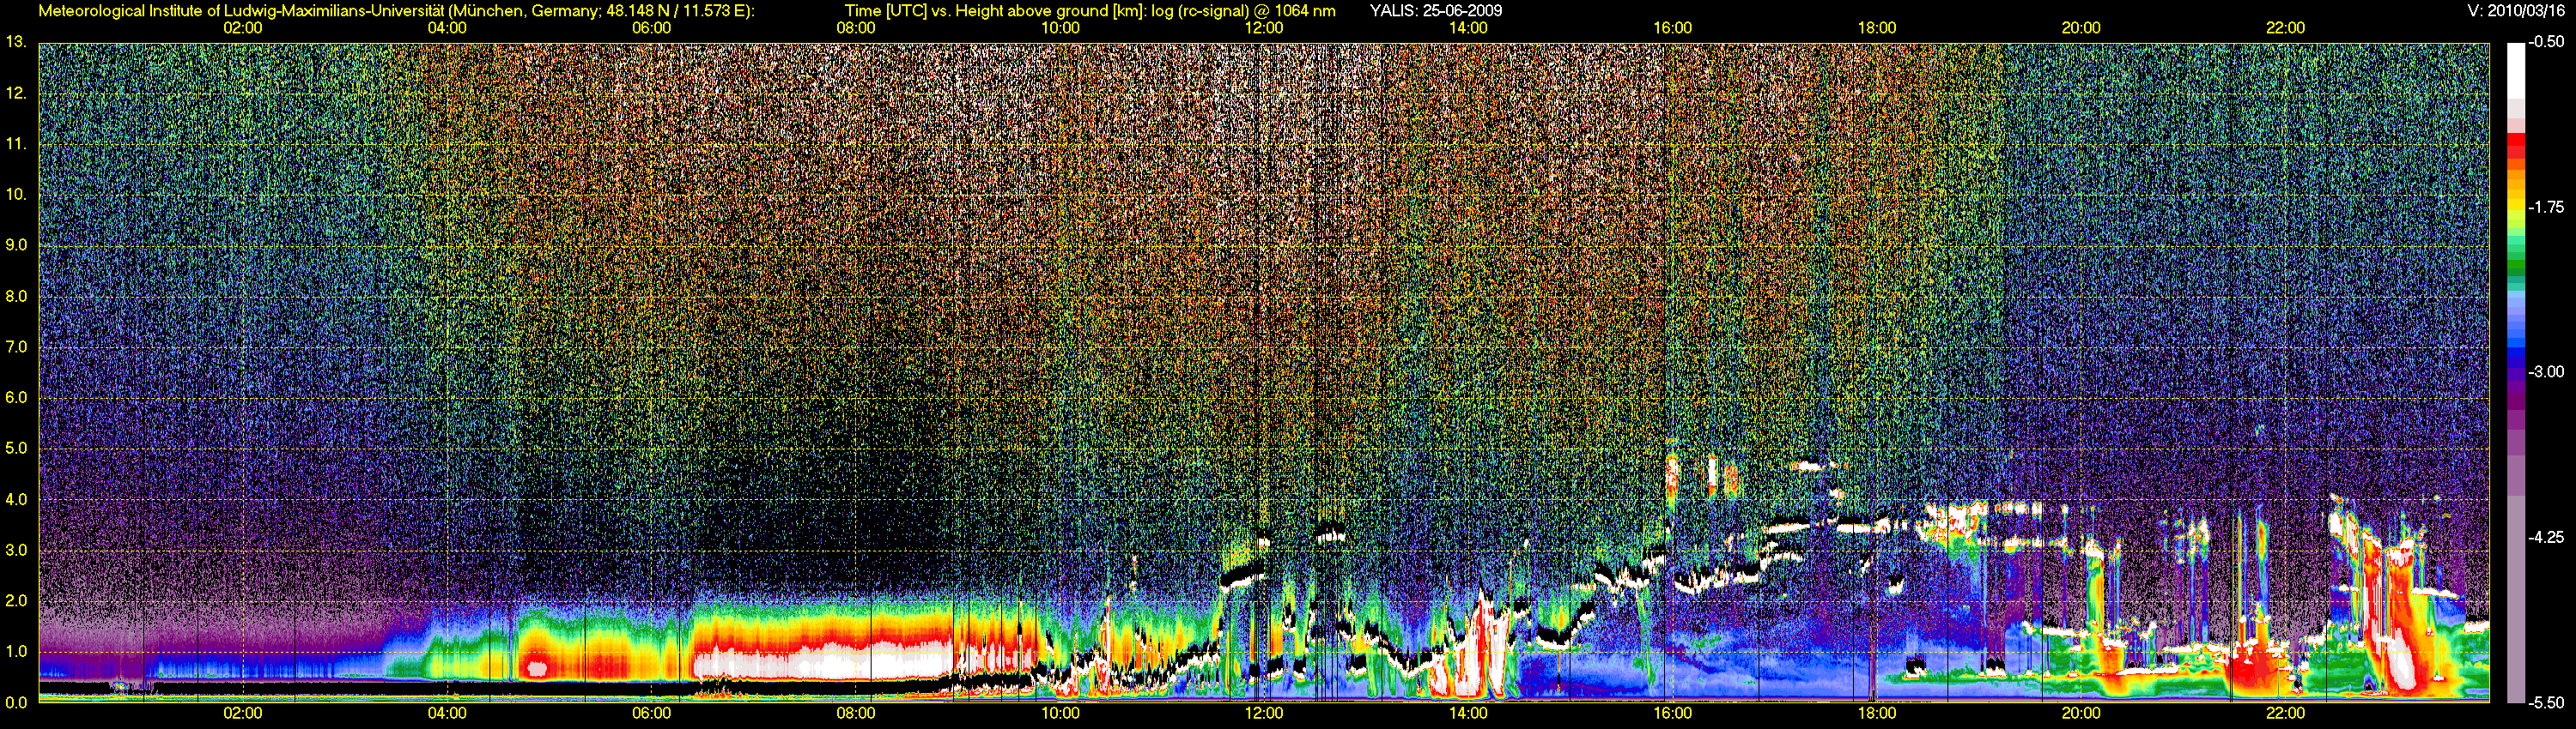Image resolution: width=2576 pixels, height=729 pixels.
Task: Click '10:00' on the bottom time axis
Action: [x=1060, y=713]
